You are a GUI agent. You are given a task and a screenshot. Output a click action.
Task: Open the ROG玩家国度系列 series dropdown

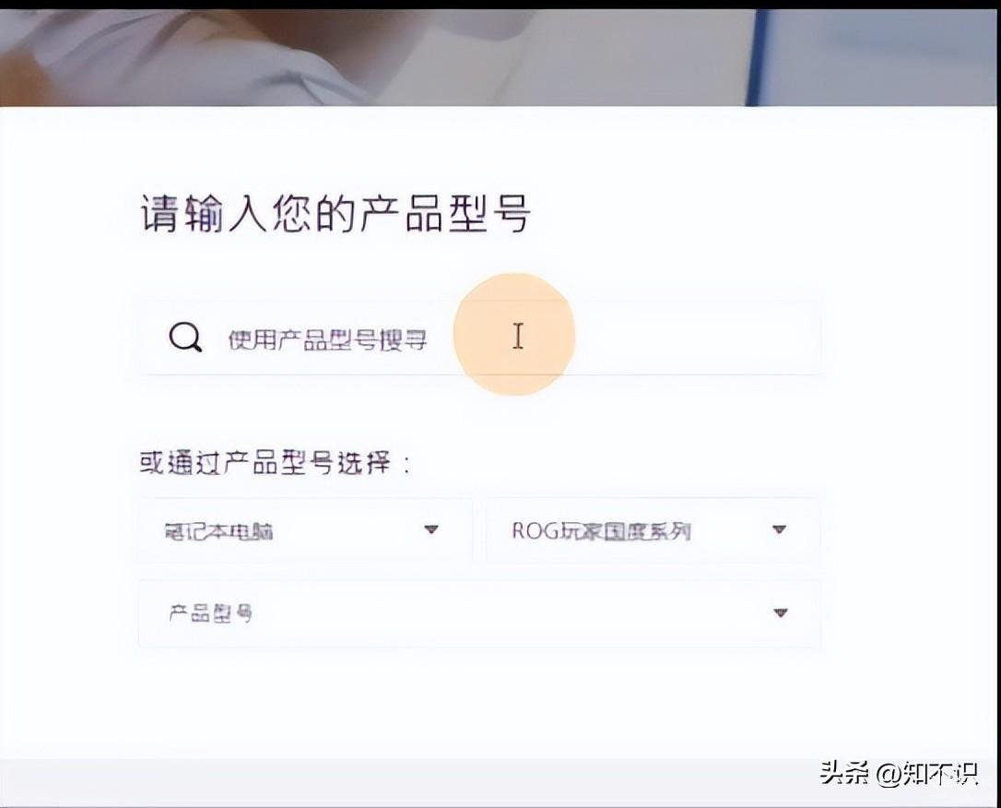(654, 530)
